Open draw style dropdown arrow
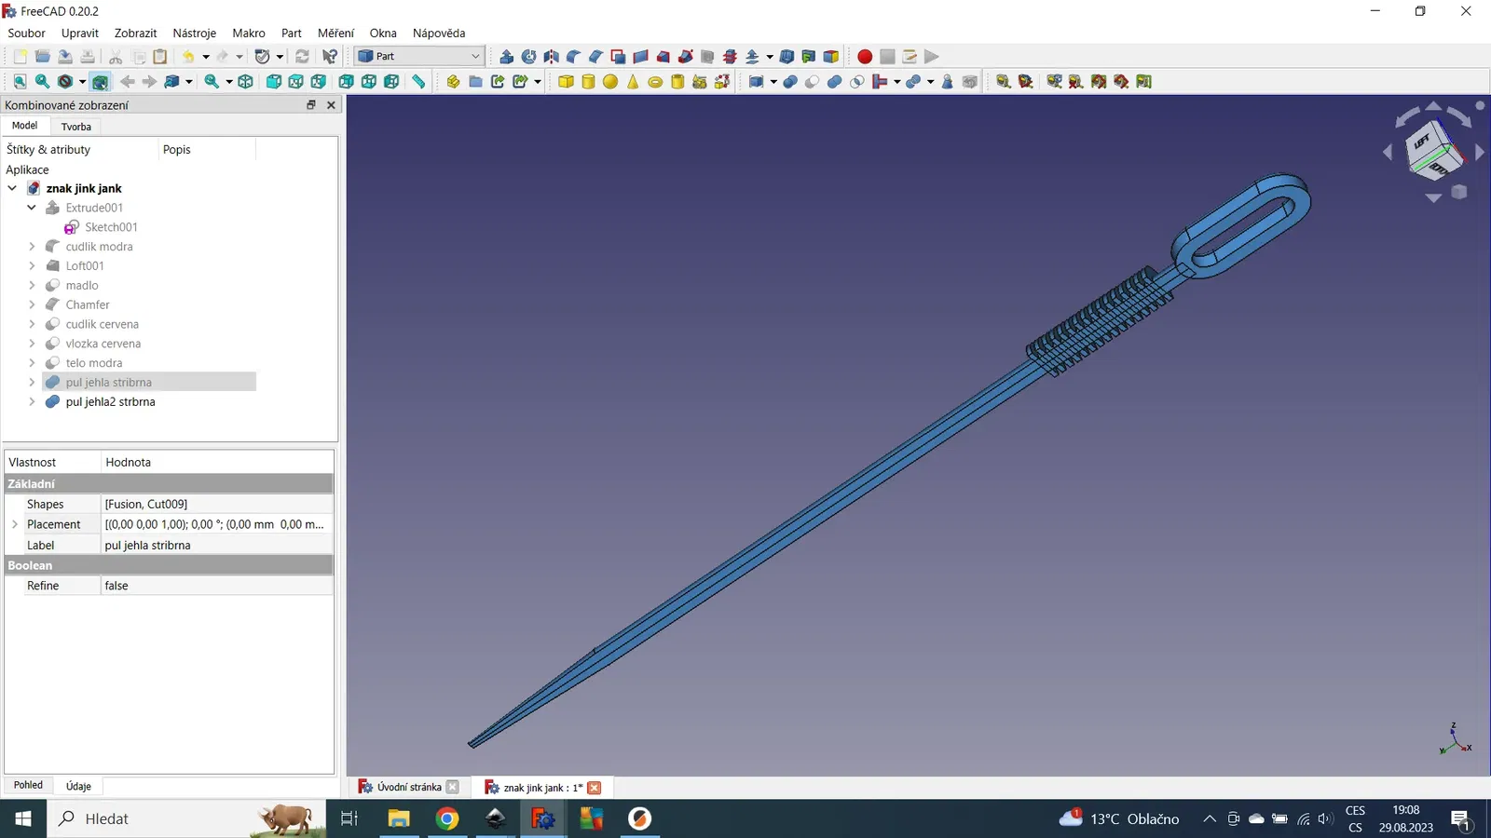 (82, 82)
